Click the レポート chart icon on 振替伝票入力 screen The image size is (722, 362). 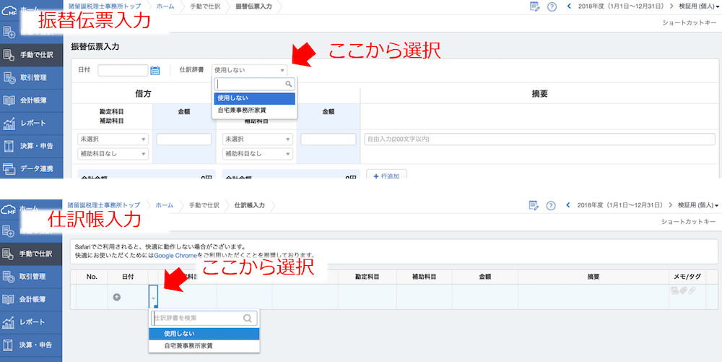9,123
